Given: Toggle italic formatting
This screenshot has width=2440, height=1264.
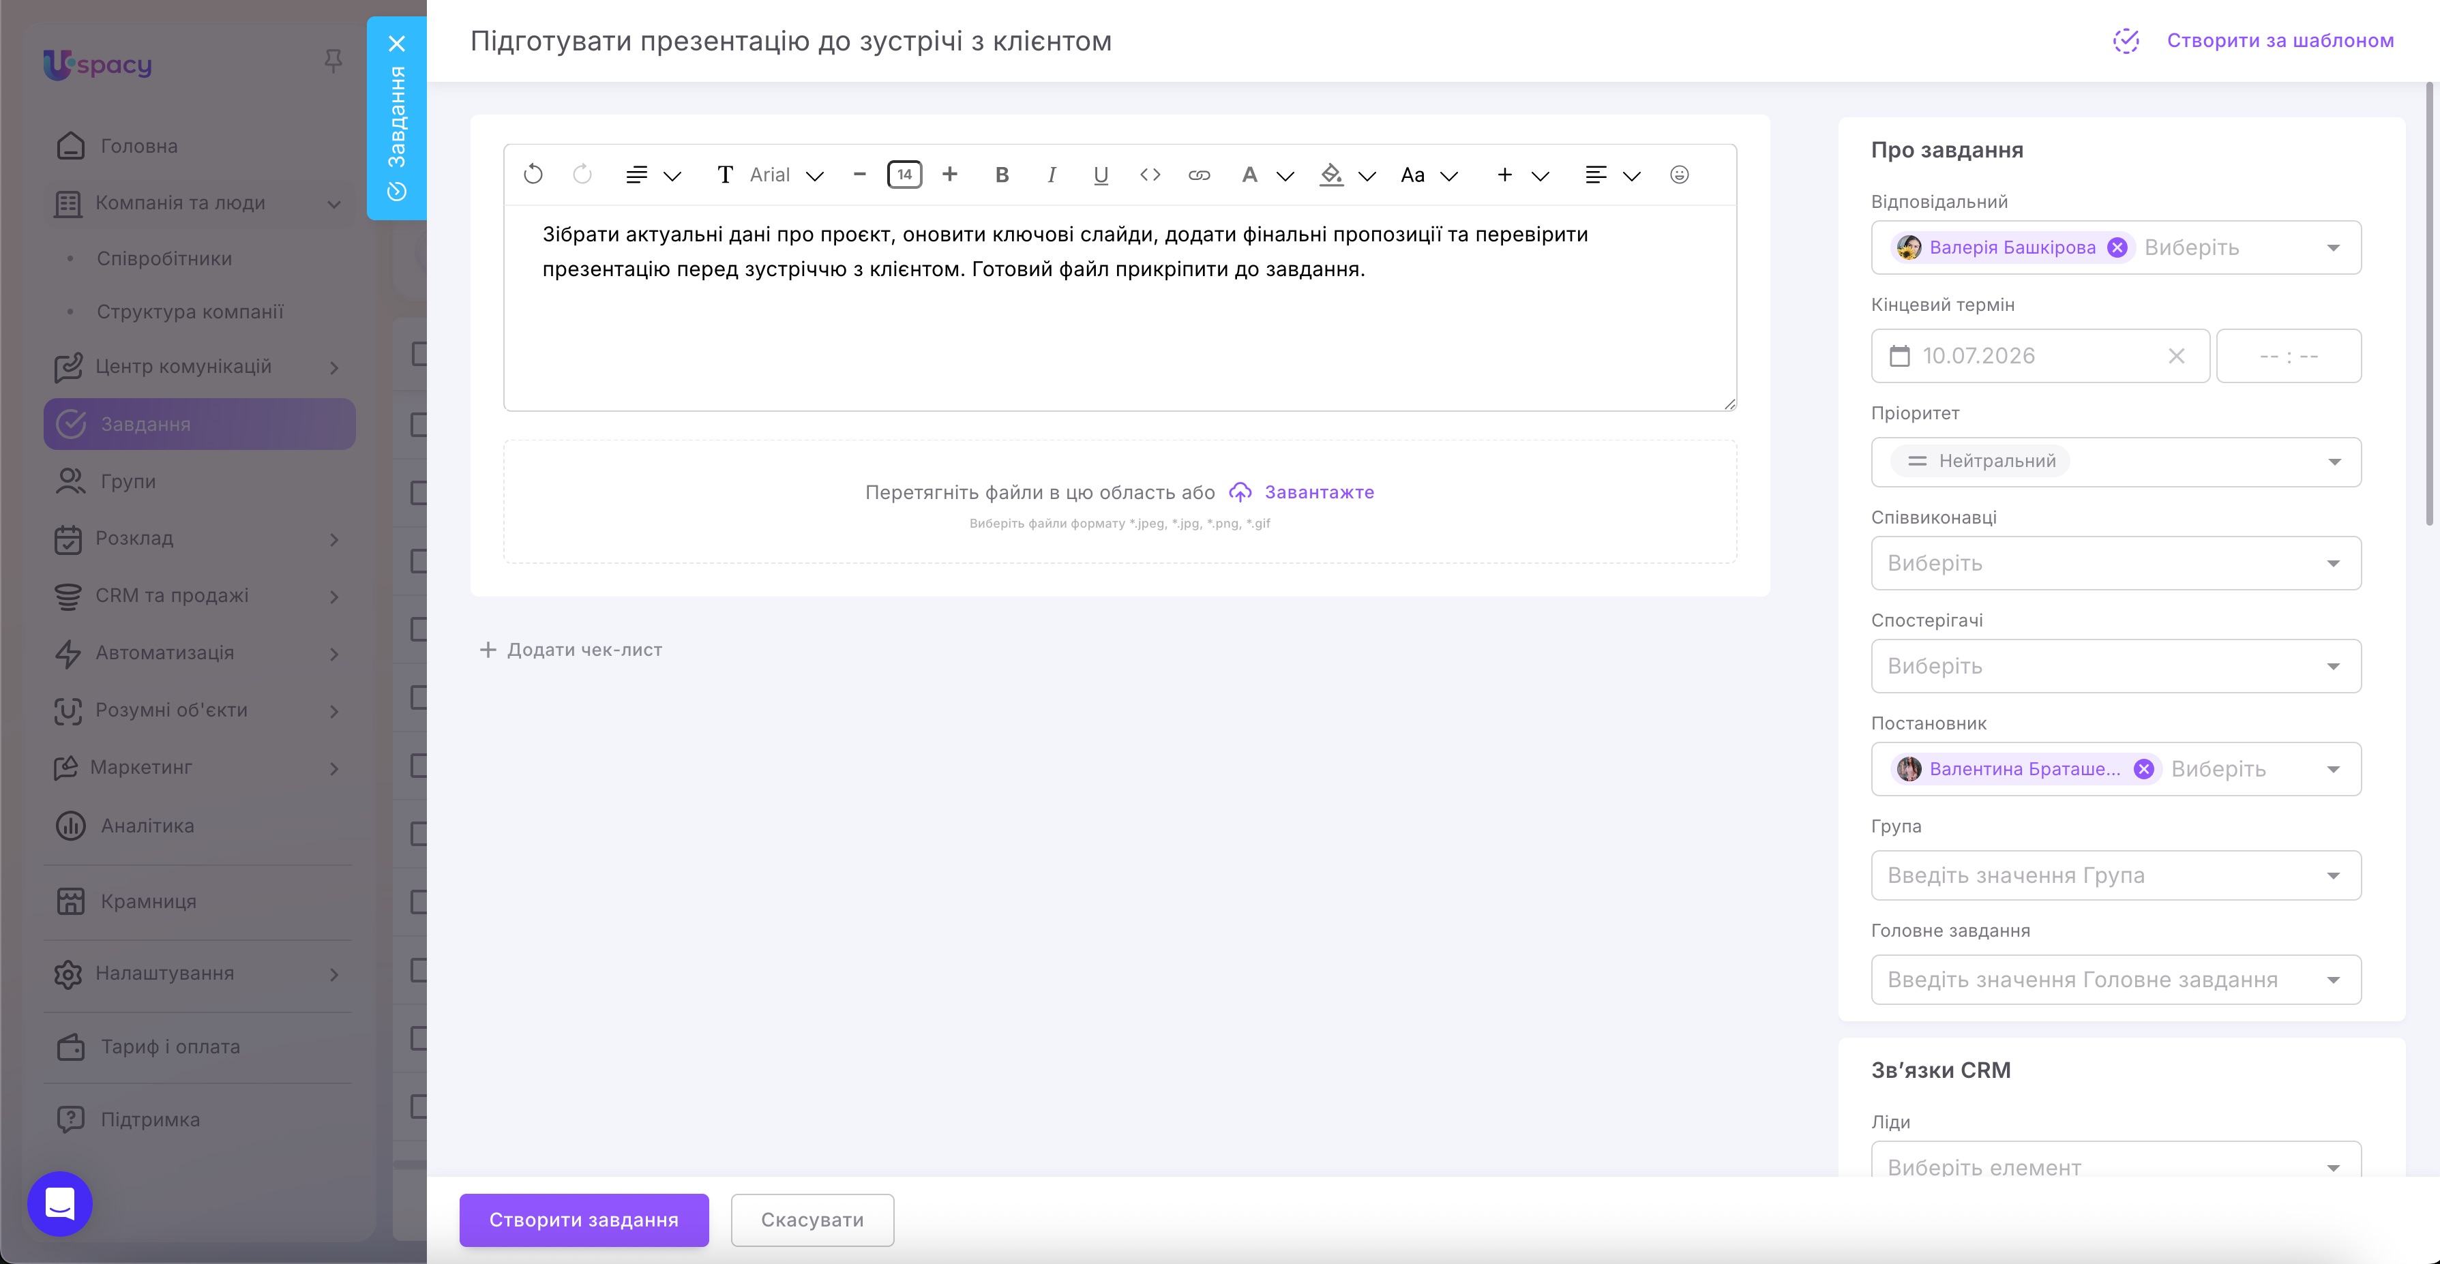Looking at the screenshot, I should (1052, 175).
